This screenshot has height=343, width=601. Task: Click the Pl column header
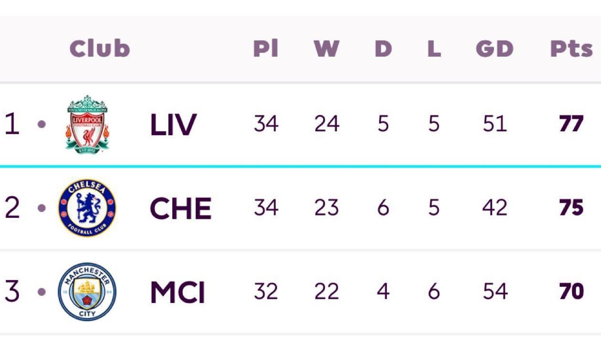266,48
